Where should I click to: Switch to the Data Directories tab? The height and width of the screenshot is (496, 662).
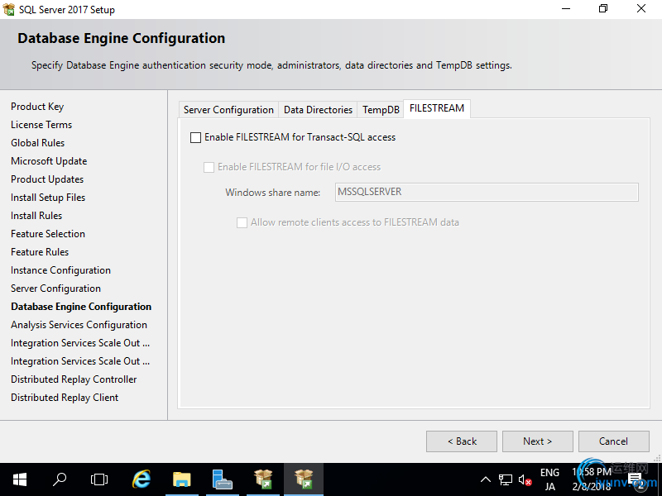[318, 110]
